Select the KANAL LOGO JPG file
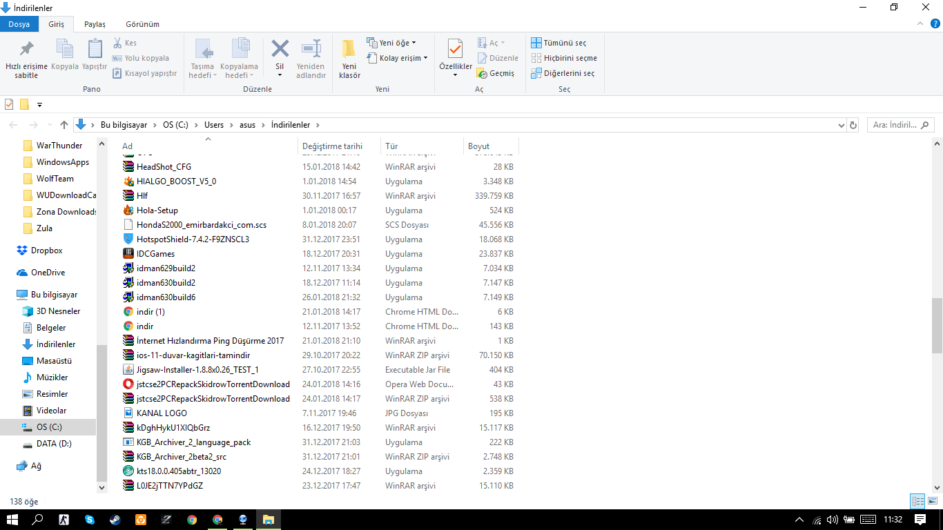Image resolution: width=943 pixels, height=530 pixels. click(x=162, y=413)
